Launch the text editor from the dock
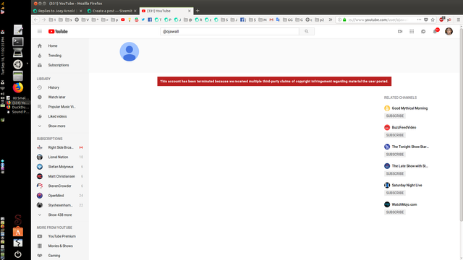 pos(17,30)
